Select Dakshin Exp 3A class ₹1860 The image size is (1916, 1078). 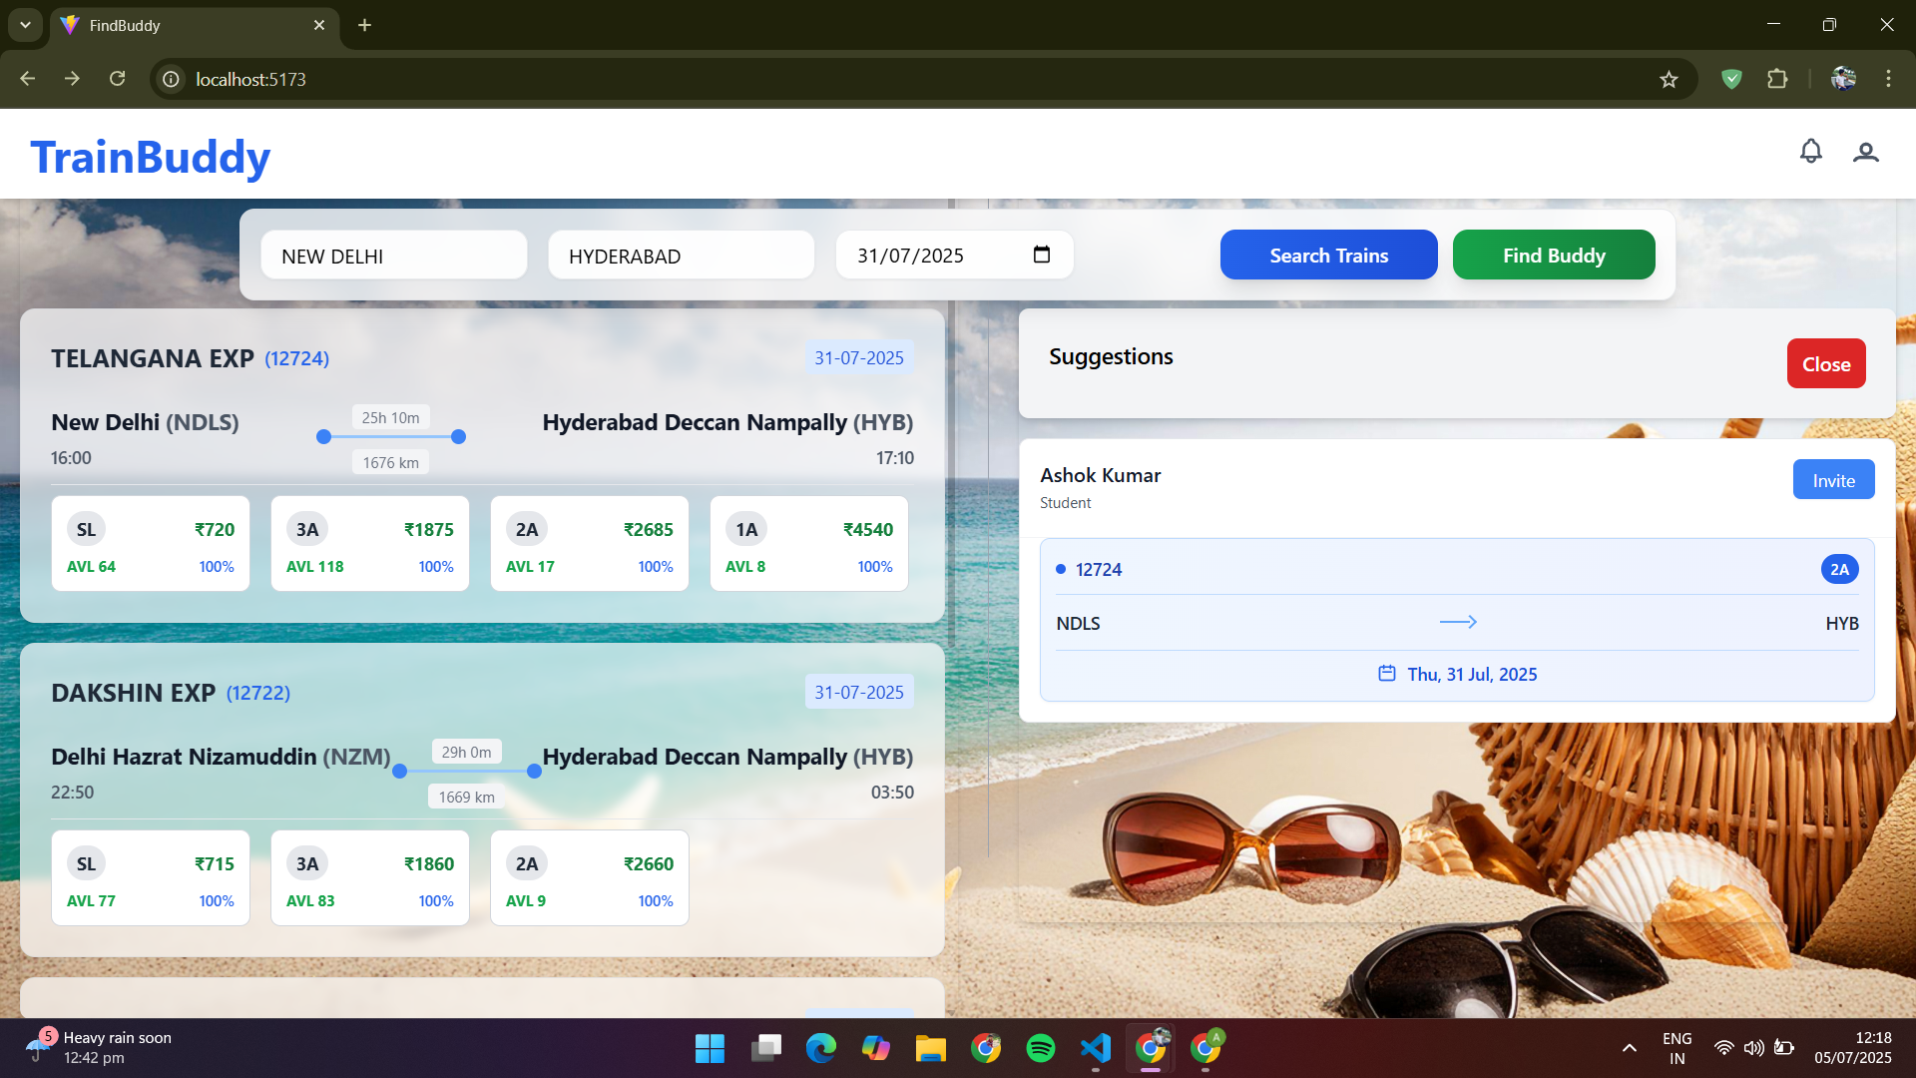(x=370, y=878)
